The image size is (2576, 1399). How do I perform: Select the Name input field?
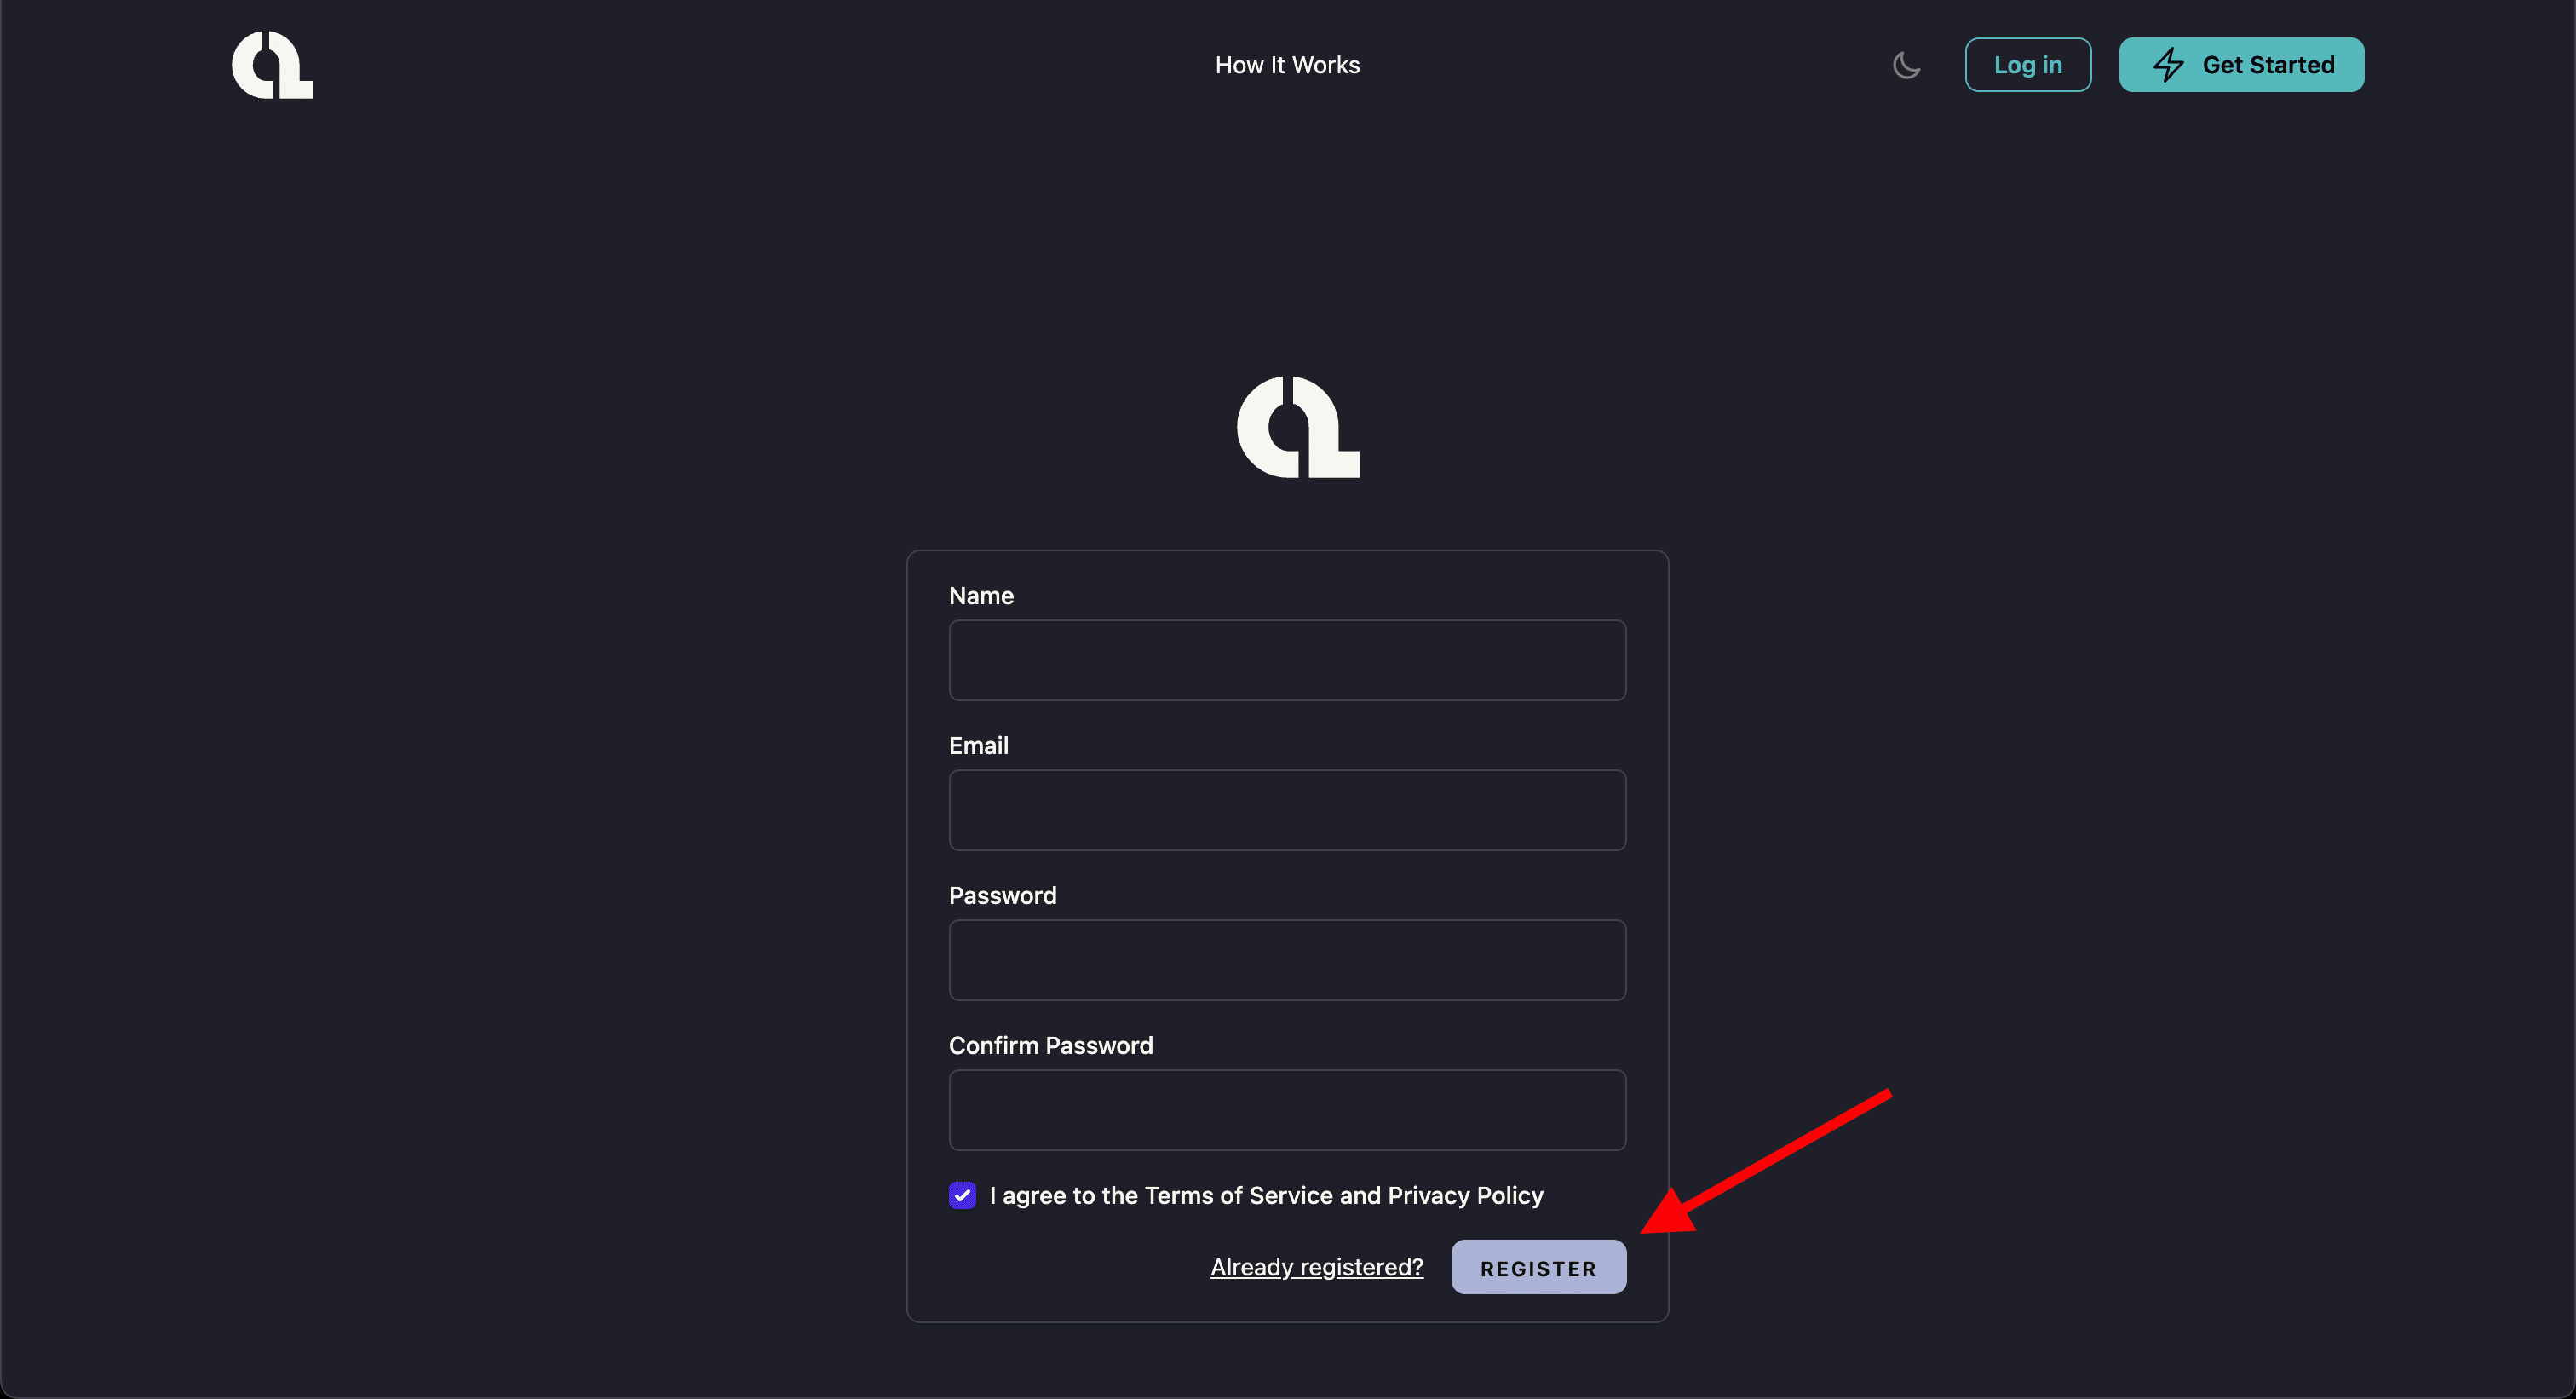(x=1286, y=659)
